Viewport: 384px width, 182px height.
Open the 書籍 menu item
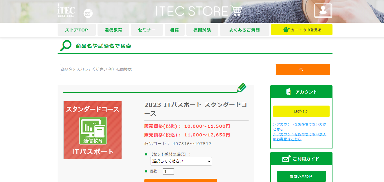(x=174, y=30)
